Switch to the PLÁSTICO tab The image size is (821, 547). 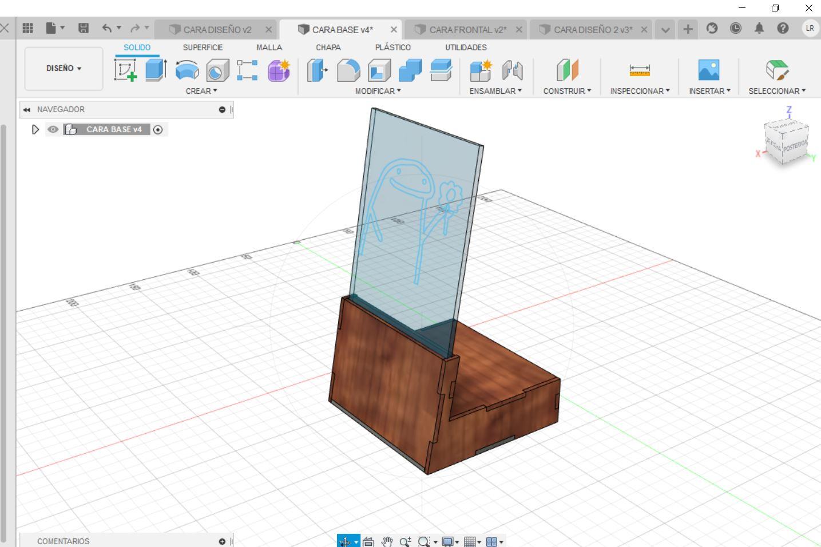392,47
